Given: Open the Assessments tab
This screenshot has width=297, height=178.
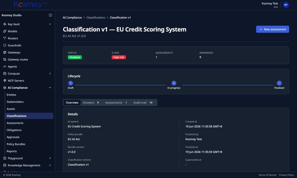Looking at the screenshot, I should (116, 103).
